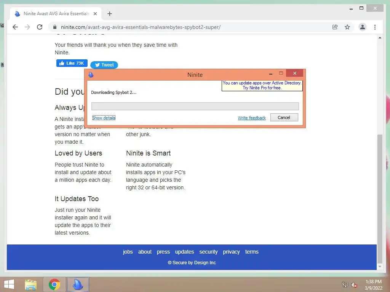Image resolution: width=390 pixels, height=292 pixels.
Task: Click the address bar URL
Action: (141, 27)
